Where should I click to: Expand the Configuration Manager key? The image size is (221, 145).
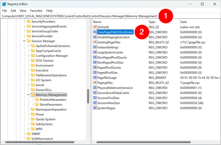click(x=28, y=56)
